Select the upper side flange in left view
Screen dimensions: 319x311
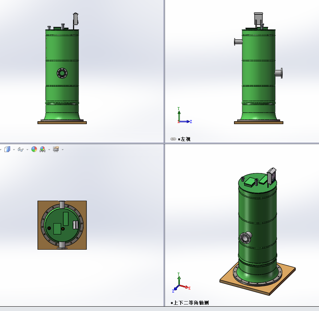coord(238,42)
